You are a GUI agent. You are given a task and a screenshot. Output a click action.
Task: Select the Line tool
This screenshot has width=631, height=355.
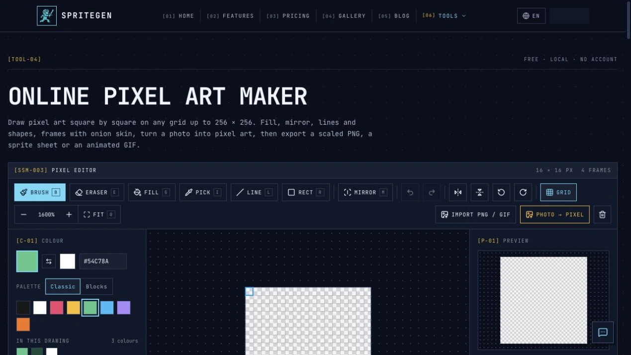(254, 192)
